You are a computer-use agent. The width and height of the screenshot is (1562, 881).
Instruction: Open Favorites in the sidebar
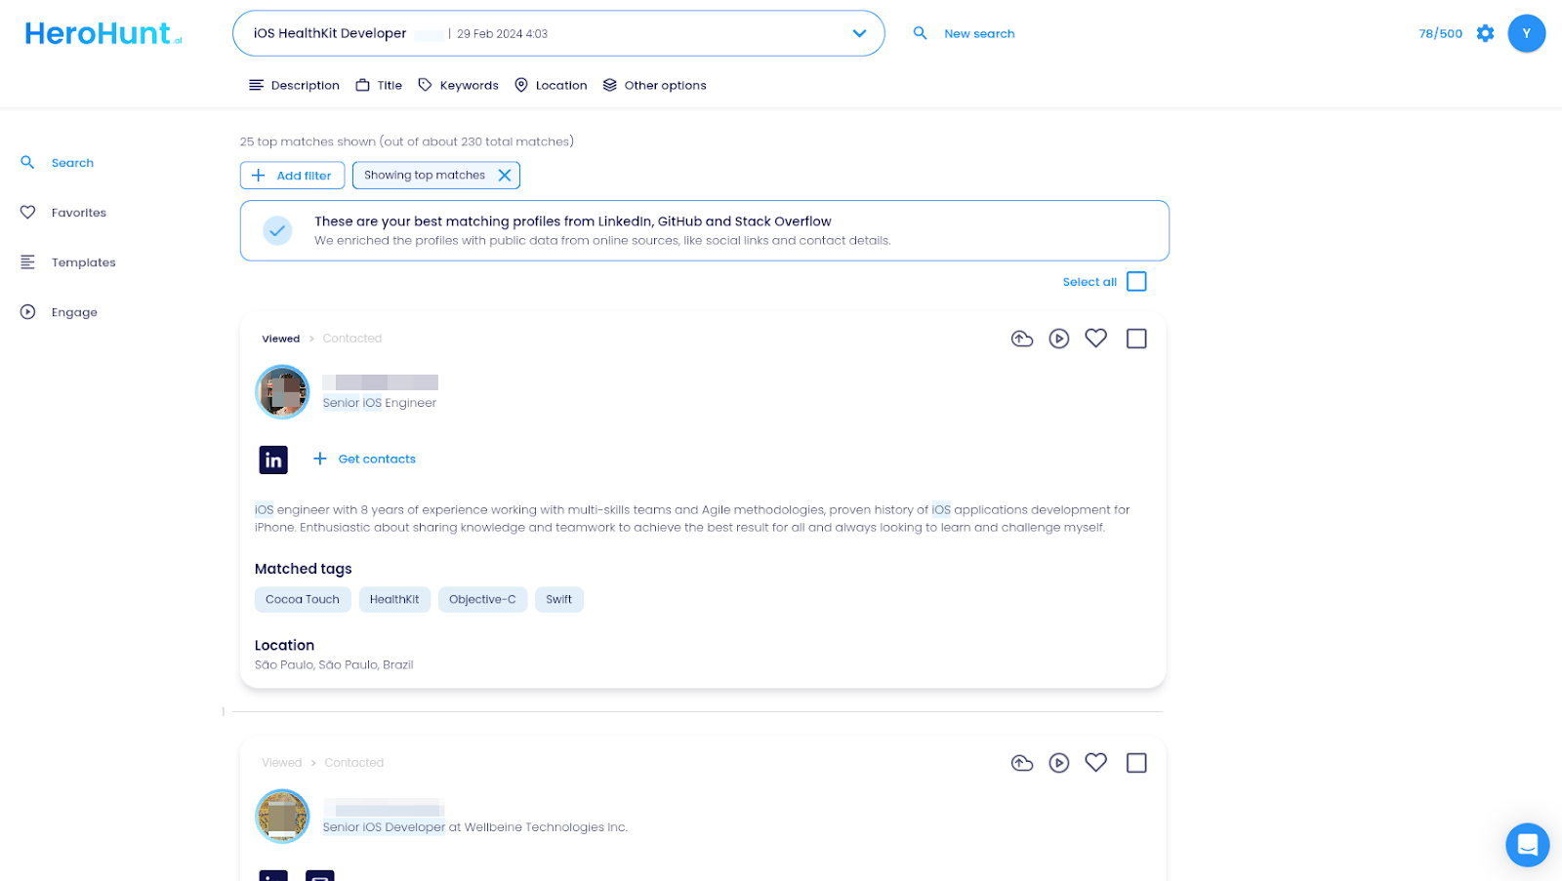coord(78,213)
